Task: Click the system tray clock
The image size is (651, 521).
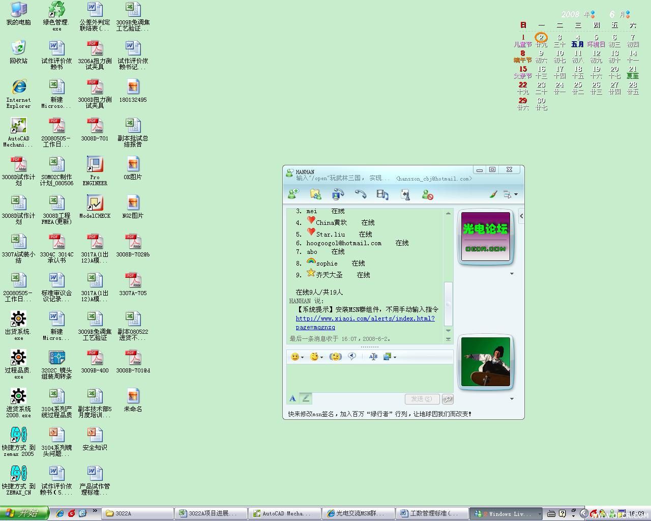Action: [637, 513]
